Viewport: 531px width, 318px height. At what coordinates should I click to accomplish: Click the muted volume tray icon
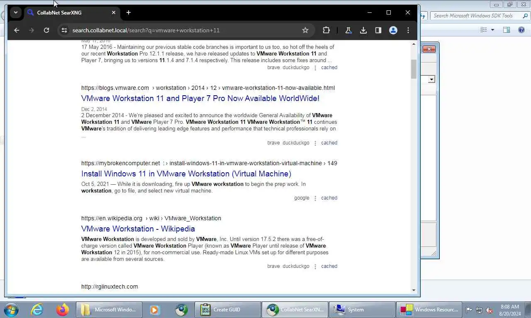[x=489, y=310]
